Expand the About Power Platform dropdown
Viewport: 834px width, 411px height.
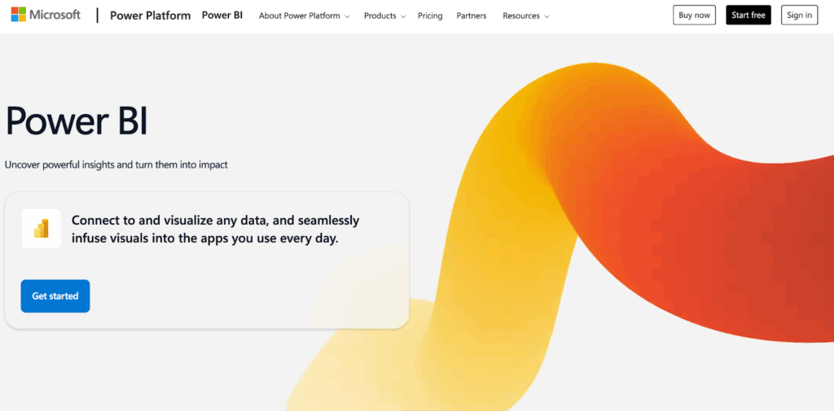click(x=304, y=15)
